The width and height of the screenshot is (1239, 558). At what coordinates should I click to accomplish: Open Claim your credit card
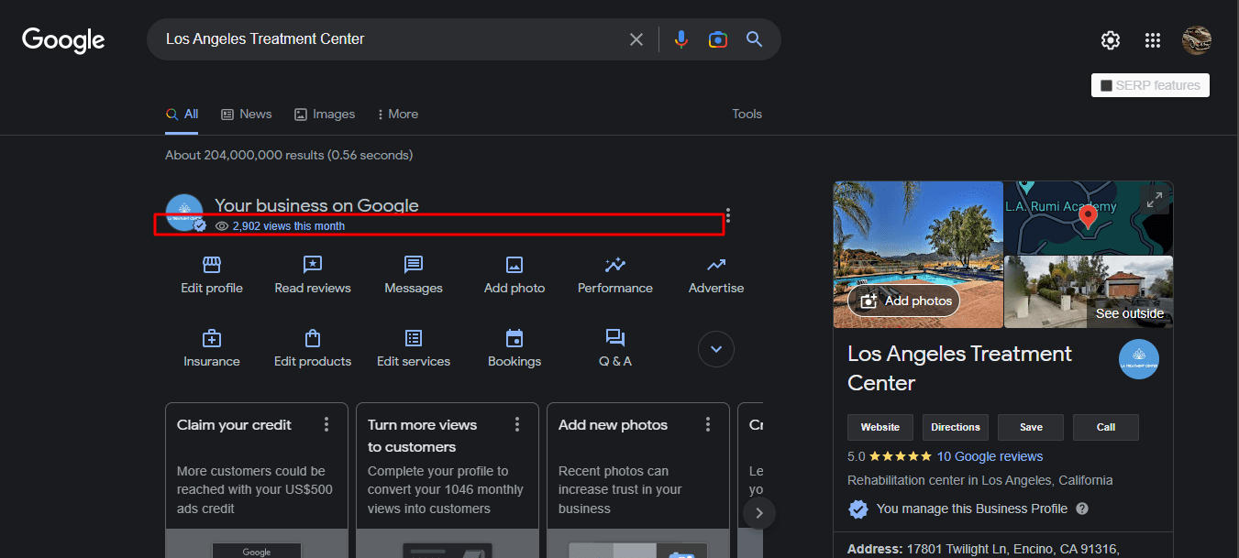point(257,479)
